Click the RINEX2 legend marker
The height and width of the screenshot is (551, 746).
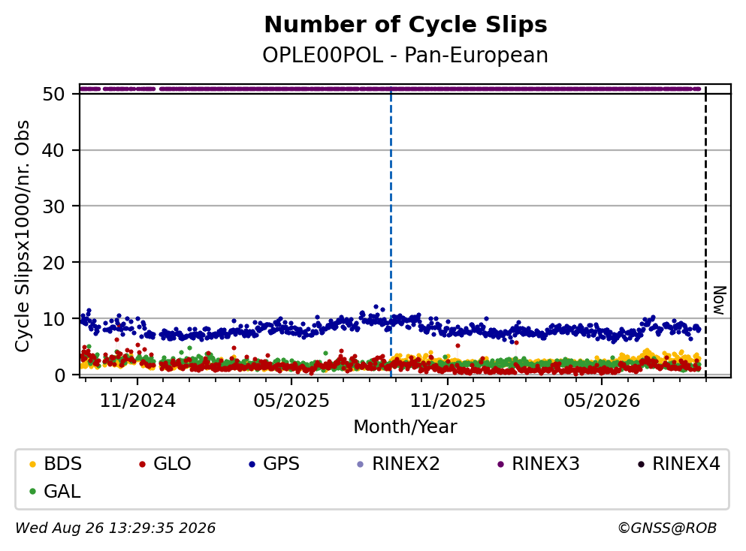click(x=360, y=464)
